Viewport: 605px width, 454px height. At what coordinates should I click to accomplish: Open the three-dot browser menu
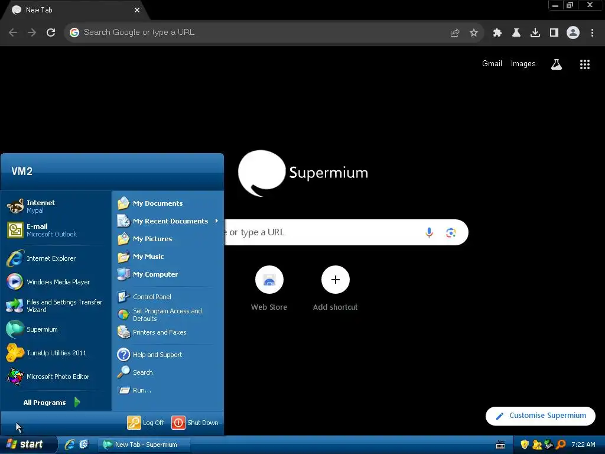pyautogui.click(x=592, y=33)
